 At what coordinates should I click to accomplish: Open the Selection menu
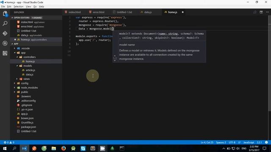pyautogui.click(x=19, y=7)
